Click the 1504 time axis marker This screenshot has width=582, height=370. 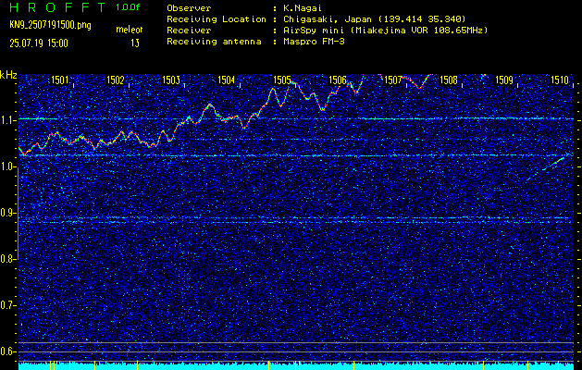227,80
